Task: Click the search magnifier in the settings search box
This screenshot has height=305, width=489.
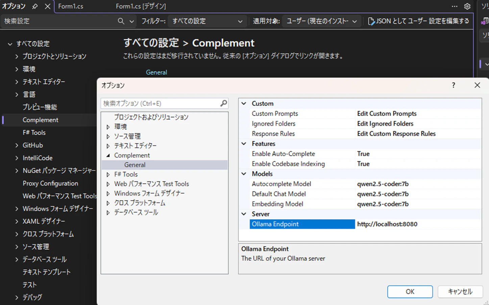Action: (x=121, y=21)
